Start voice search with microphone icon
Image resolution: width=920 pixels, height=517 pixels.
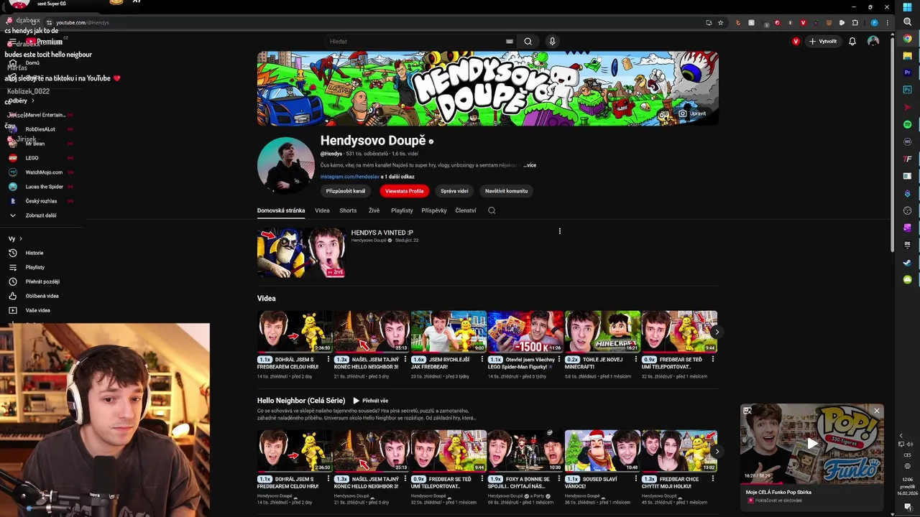[552, 42]
